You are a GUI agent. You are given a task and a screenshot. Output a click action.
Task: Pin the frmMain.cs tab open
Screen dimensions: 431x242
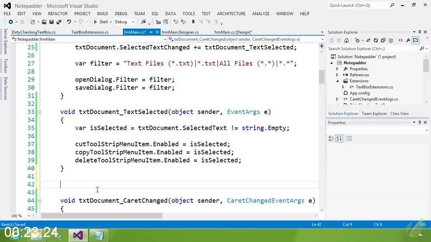click(151, 32)
